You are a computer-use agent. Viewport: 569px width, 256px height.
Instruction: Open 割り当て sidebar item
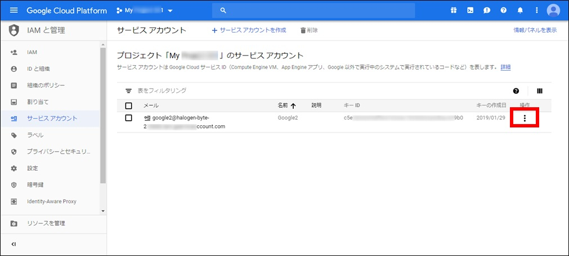tap(50, 102)
